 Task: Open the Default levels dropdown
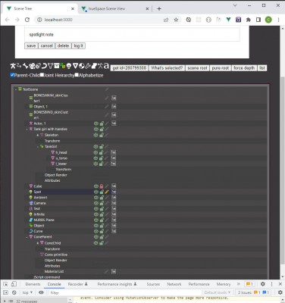pos(218,292)
